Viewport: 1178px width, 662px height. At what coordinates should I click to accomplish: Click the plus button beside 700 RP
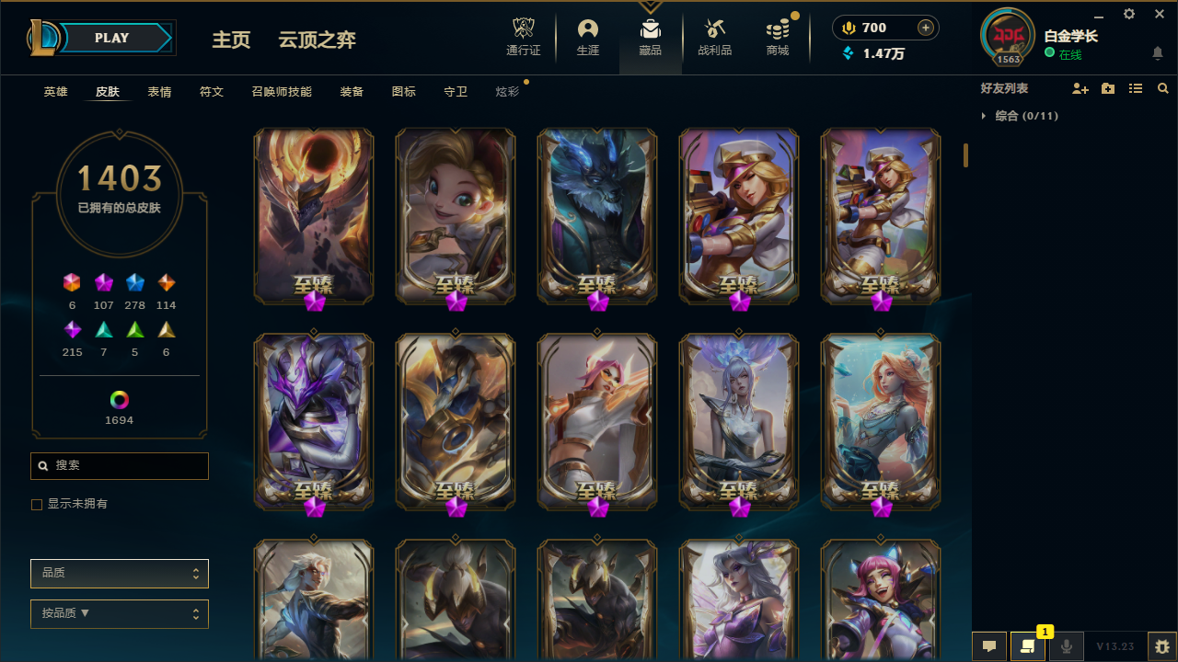click(x=926, y=28)
